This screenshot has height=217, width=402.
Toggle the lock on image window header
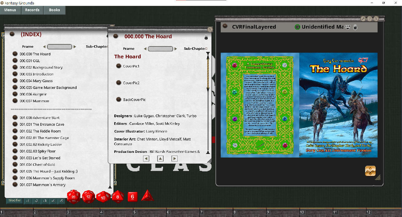[355, 27]
